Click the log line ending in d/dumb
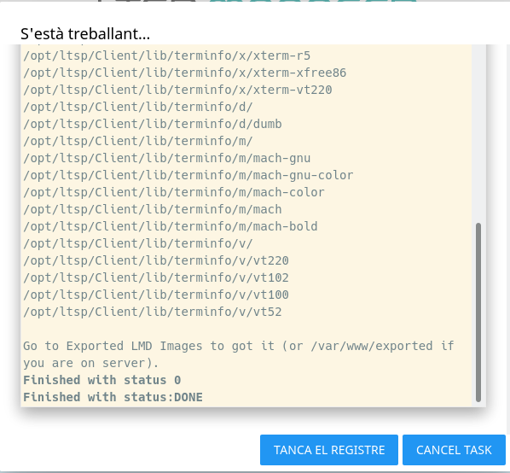The height and width of the screenshot is (473, 510). [x=152, y=124]
